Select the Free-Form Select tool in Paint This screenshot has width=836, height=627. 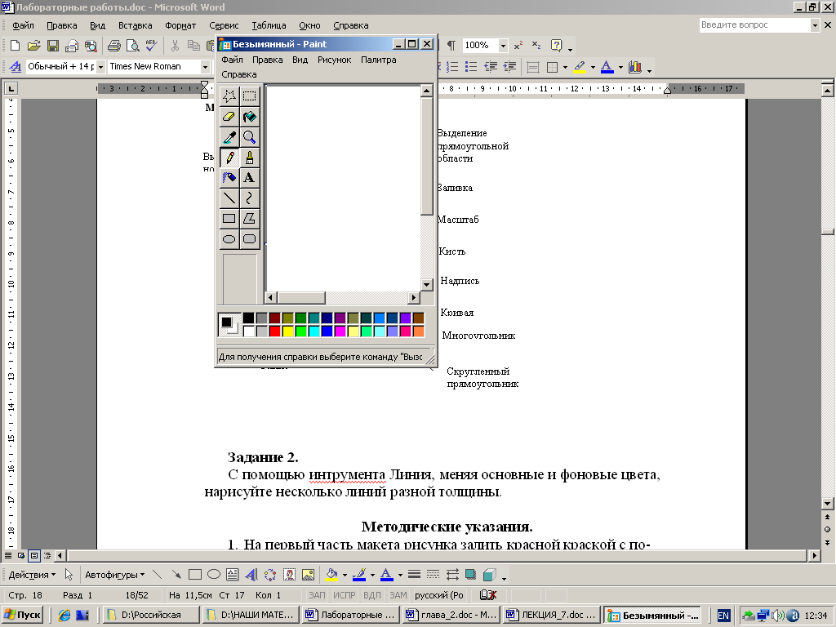[229, 96]
